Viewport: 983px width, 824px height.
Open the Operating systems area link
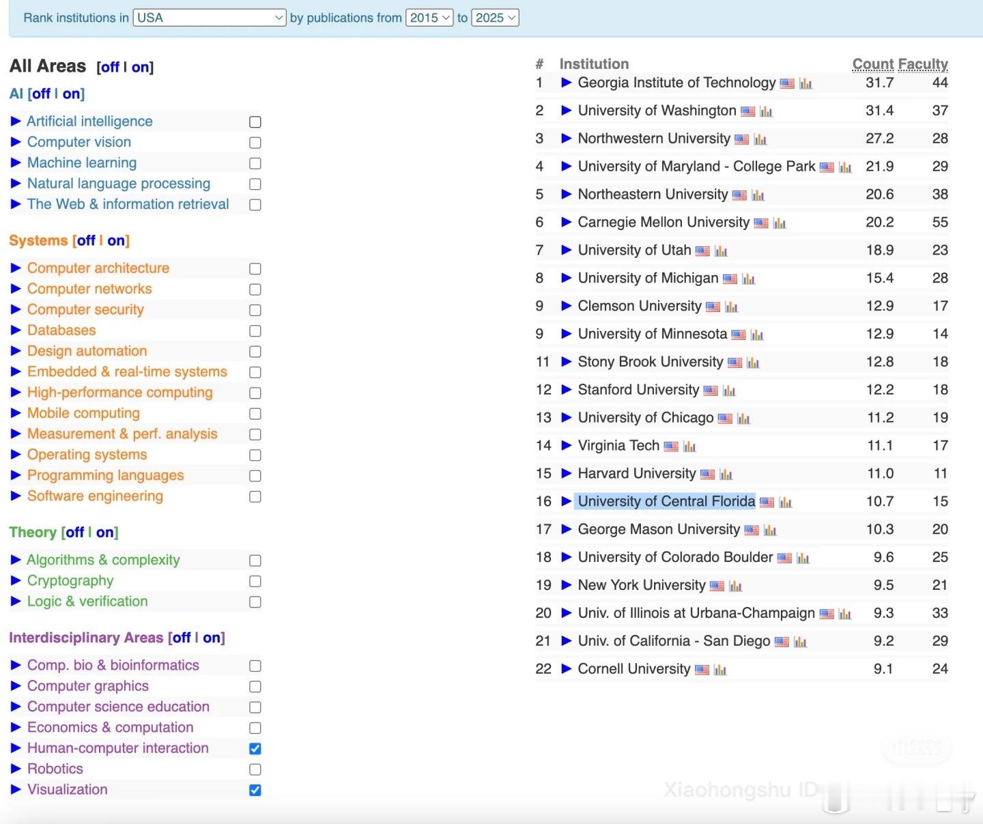[87, 455]
